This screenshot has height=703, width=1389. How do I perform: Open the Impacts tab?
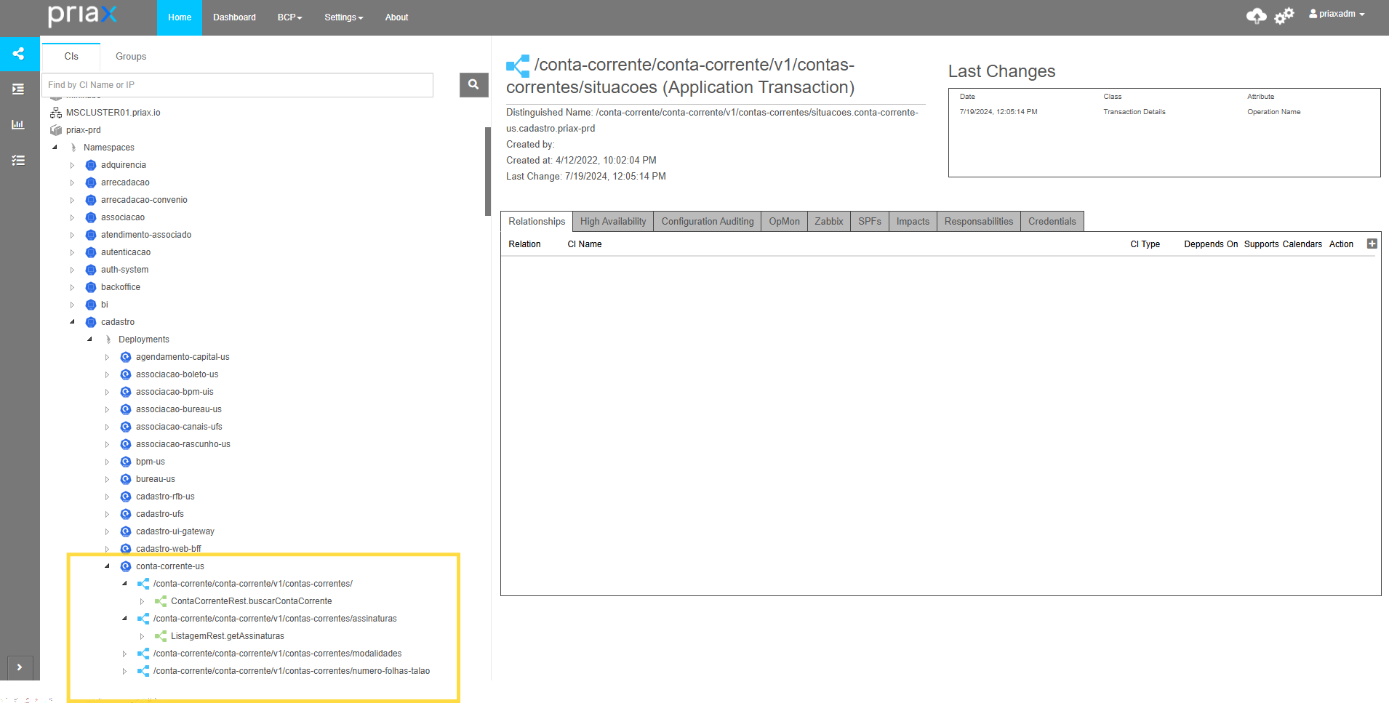[913, 222]
